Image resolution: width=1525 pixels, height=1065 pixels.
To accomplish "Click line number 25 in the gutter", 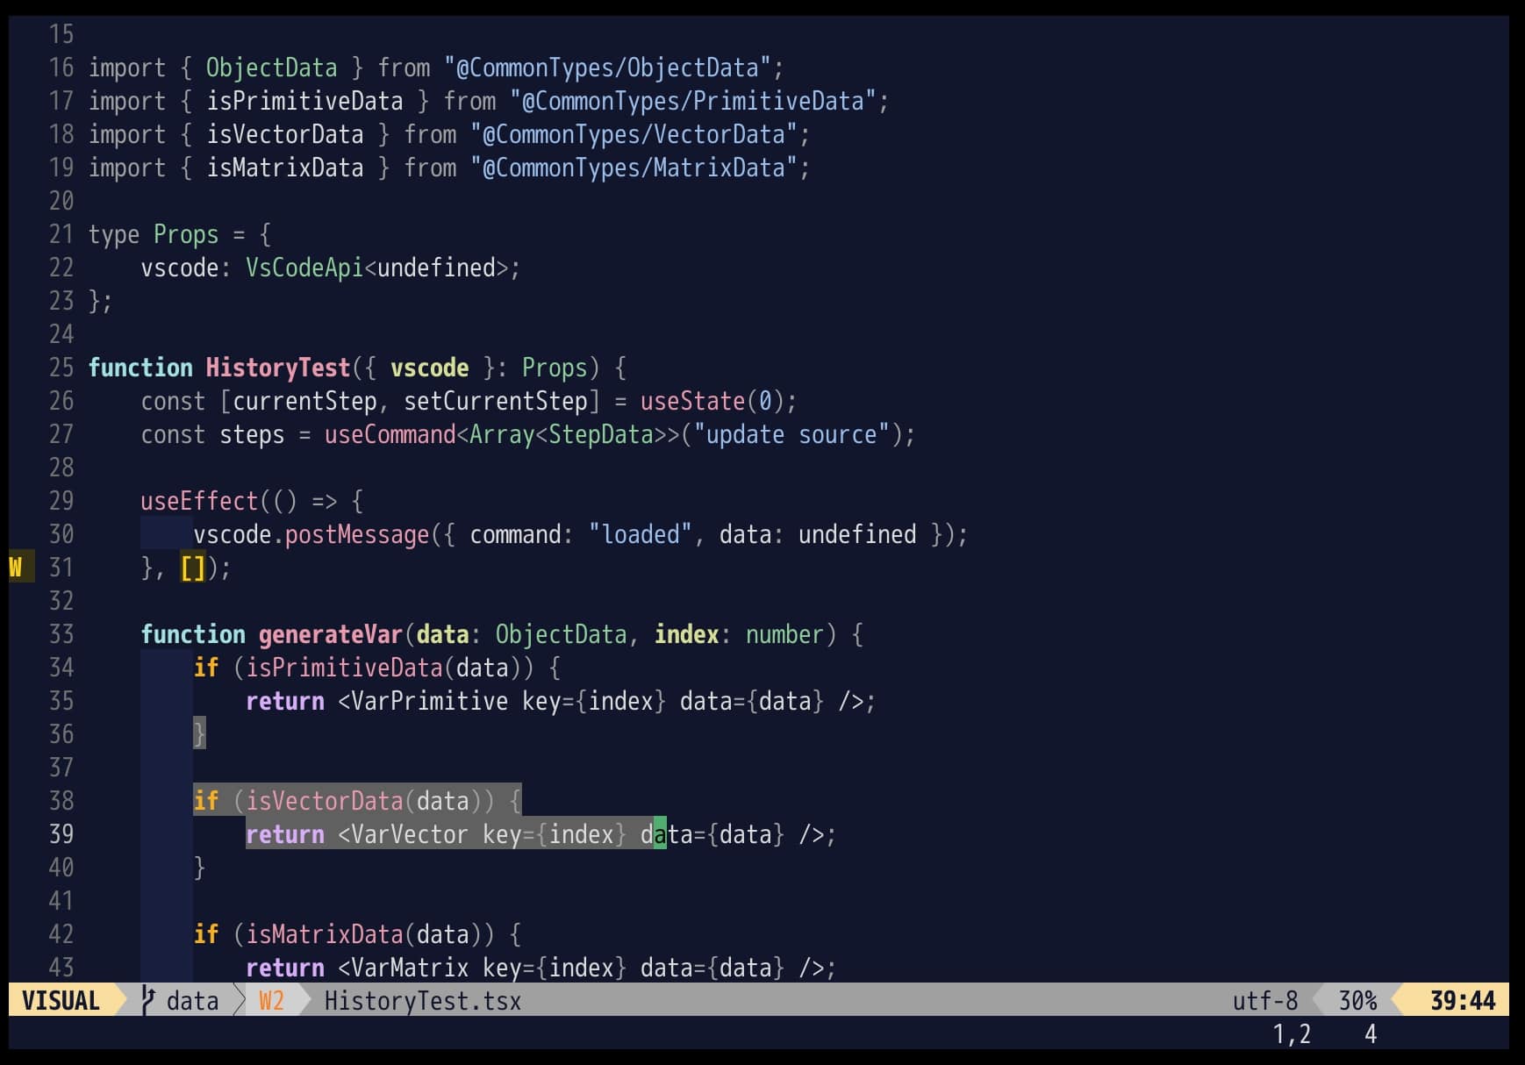I will 61,368.
